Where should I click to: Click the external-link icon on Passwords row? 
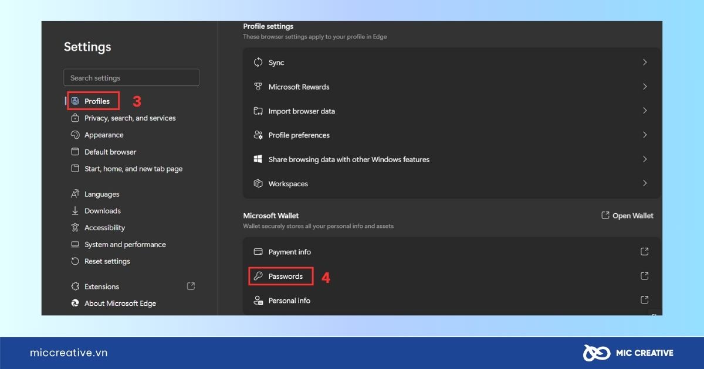644,276
